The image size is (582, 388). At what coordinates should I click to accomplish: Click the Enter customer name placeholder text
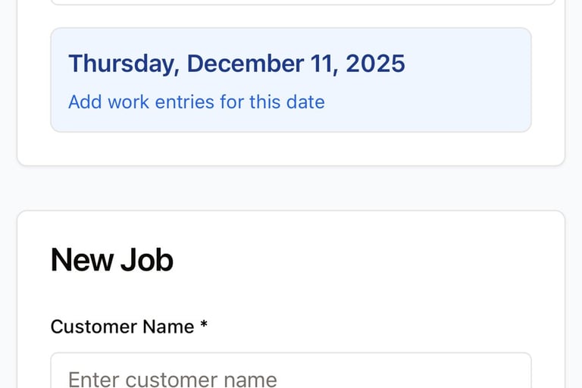tap(173, 378)
